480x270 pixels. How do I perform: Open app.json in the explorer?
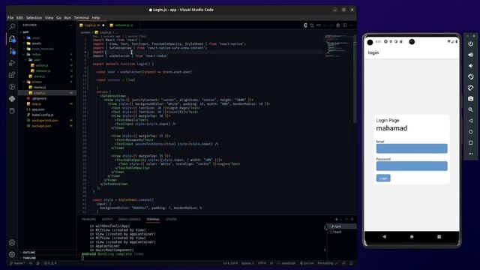pyautogui.click(x=38, y=109)
